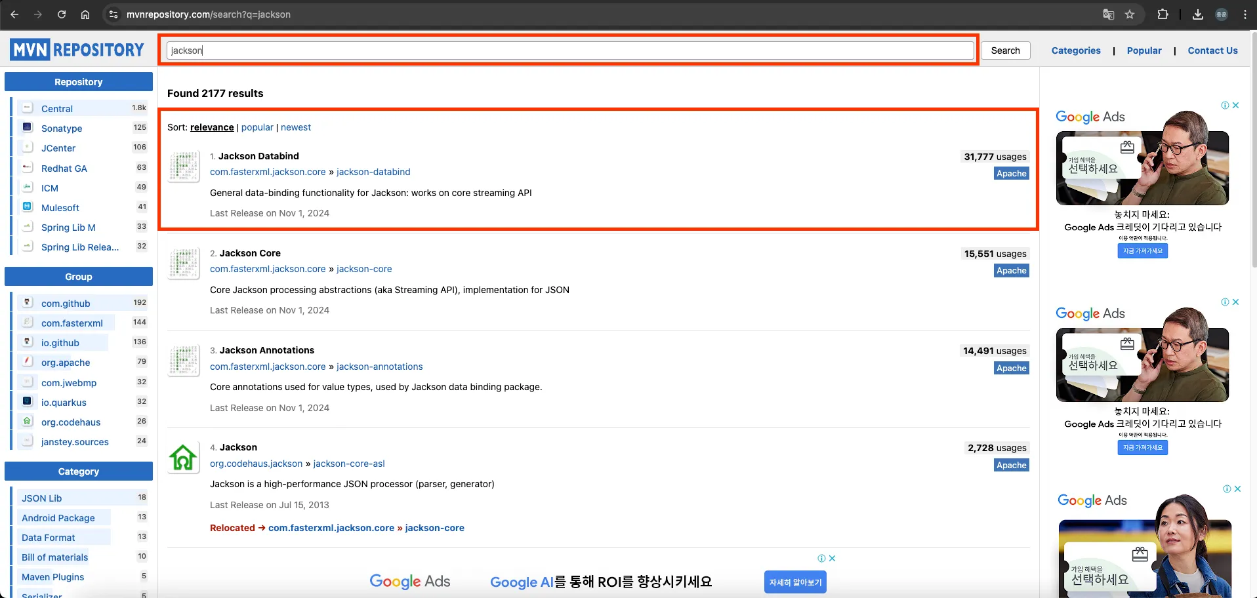The width and height of the screenshot is (1257, 598).
Task: Click the Search button
Action: pyautogui.click(x=1005, y=50)
